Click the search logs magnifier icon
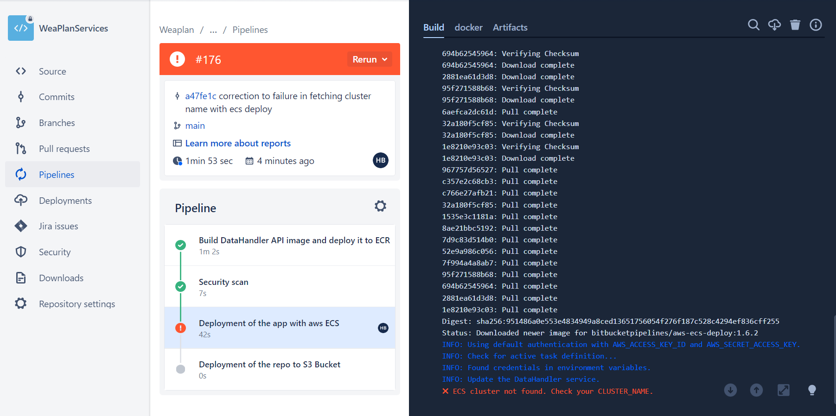Image resolution: width=836 pixels, height=416 pixels. pyautogui.click(x=753, y=25)
